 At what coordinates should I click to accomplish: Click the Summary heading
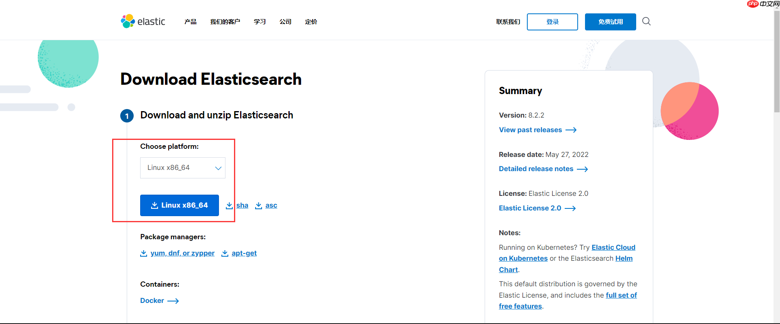click(520, 91)
